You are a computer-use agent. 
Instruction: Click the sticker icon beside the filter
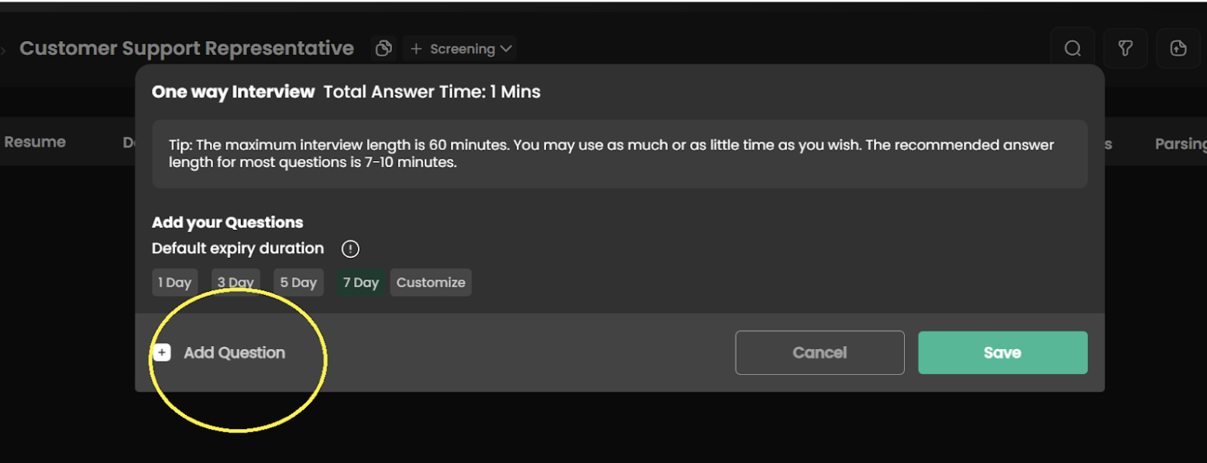[x=1178, y=49]
